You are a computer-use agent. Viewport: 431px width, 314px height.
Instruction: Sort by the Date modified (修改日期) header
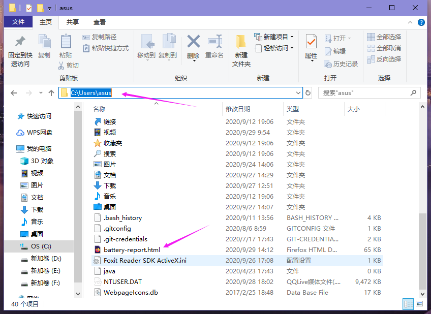[x=238, y=109]
